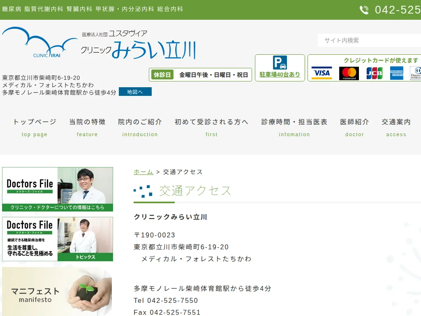Click 〒190-0023 postal code text
The width and height of the screenshot is (421, 316).
pyautogui.click(x=155, y=235)
